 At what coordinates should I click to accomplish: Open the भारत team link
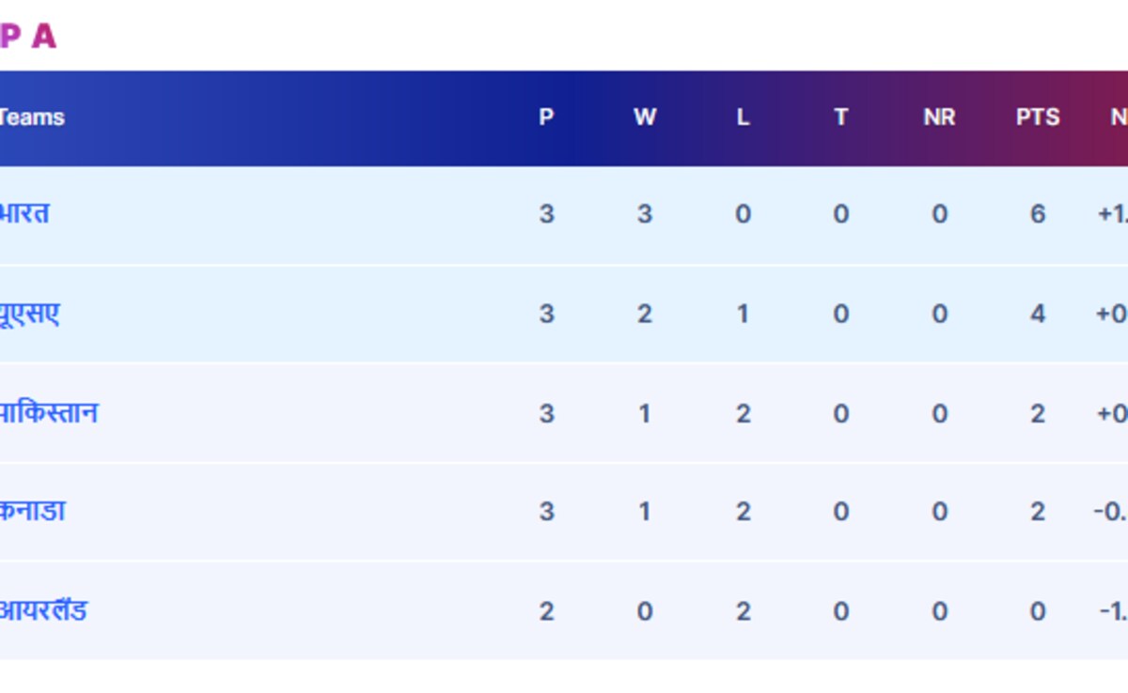coord(24,214)
